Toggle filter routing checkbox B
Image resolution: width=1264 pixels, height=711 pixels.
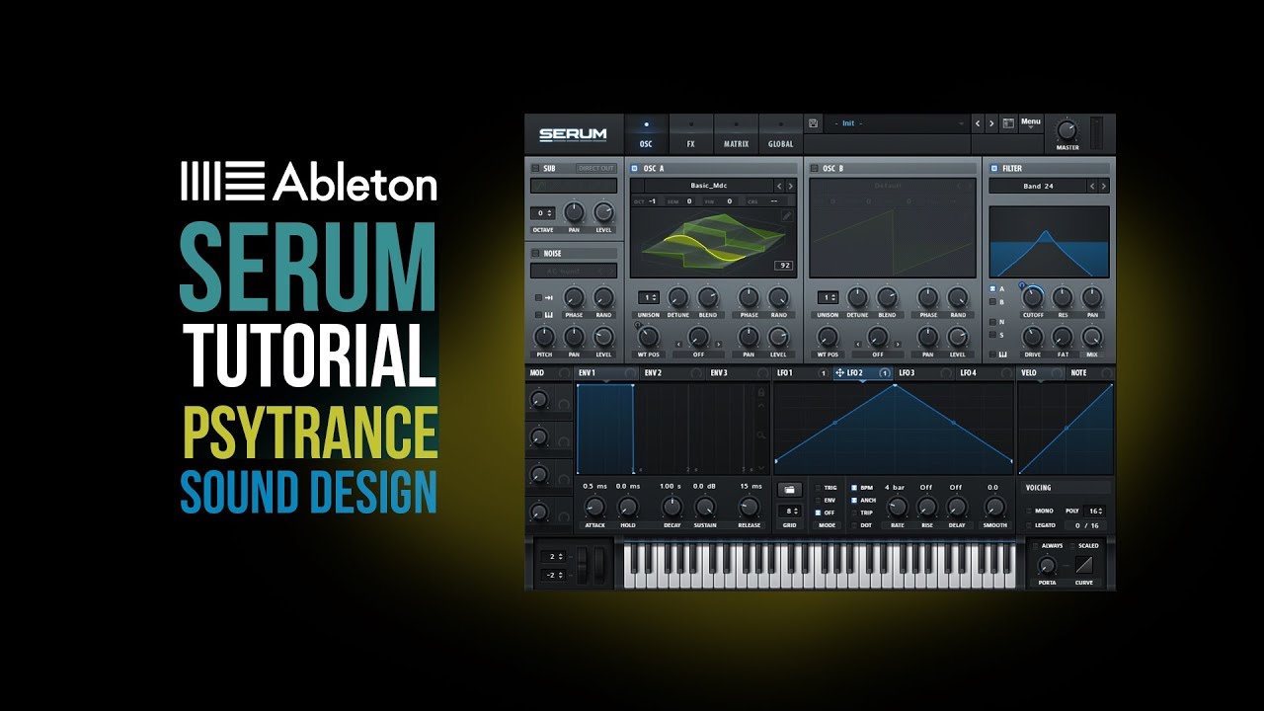coord(992,302)
